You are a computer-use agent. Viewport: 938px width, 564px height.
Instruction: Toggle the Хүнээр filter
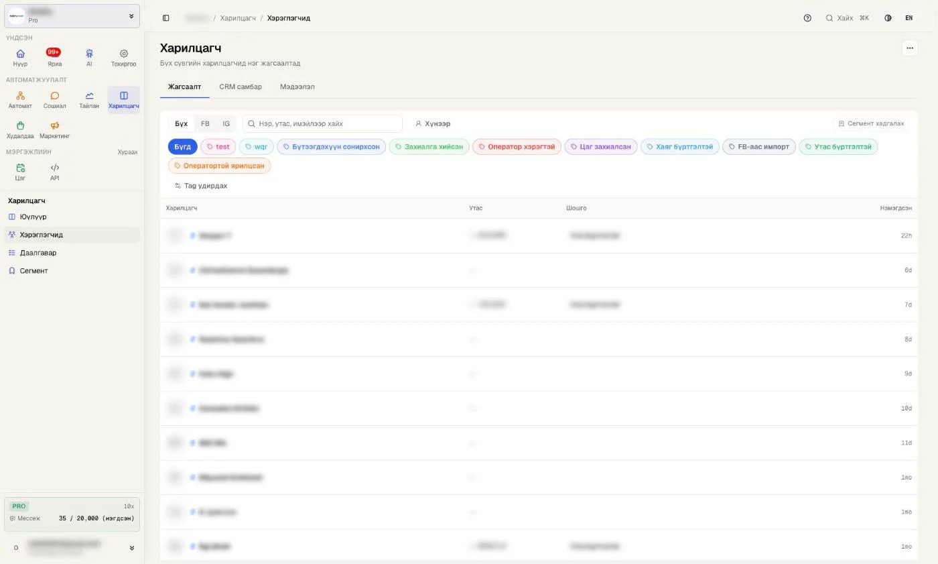[432, 123]
